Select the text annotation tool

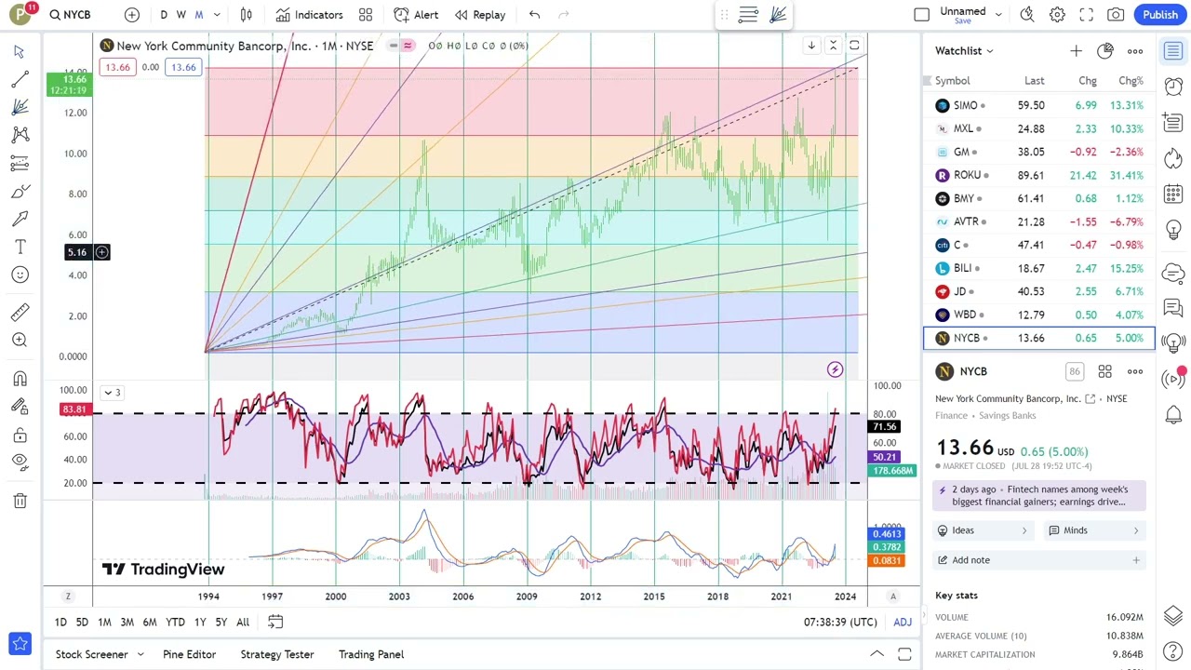[20, 247]
